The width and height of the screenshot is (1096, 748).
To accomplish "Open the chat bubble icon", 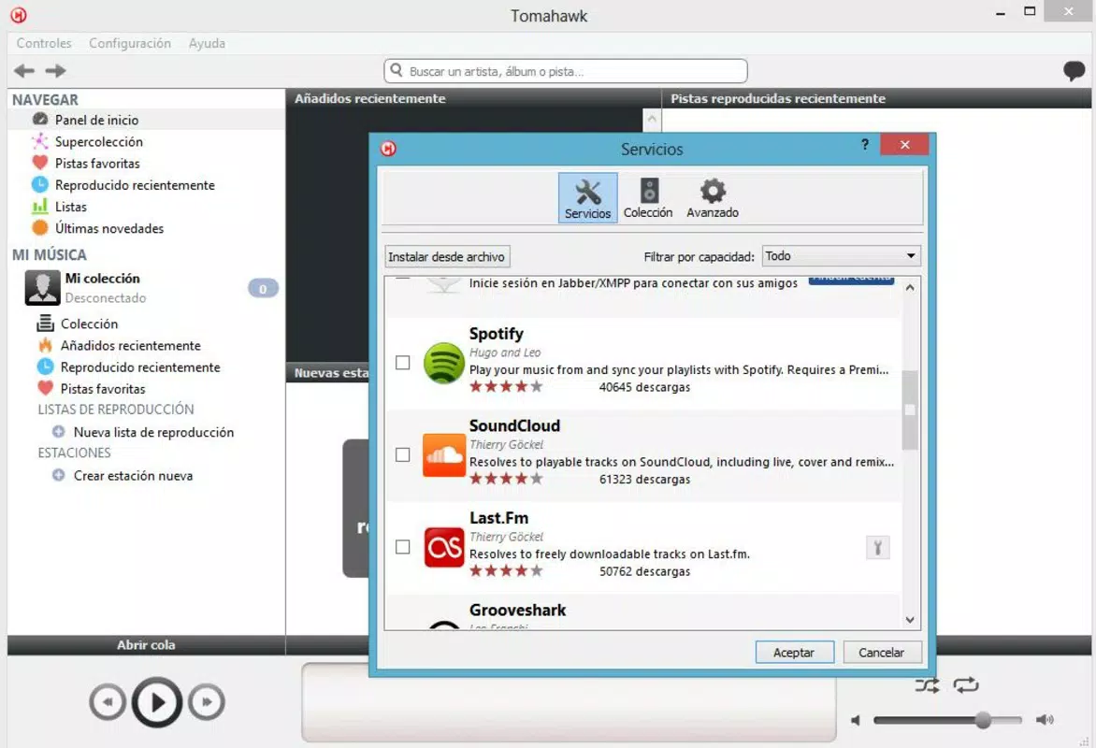I will [x=1074, y=71].
